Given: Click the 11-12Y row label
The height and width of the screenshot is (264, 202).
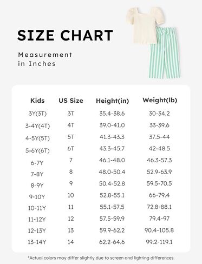Looking at the screenshot, I should pyautogui.click(x=37, y=220).
